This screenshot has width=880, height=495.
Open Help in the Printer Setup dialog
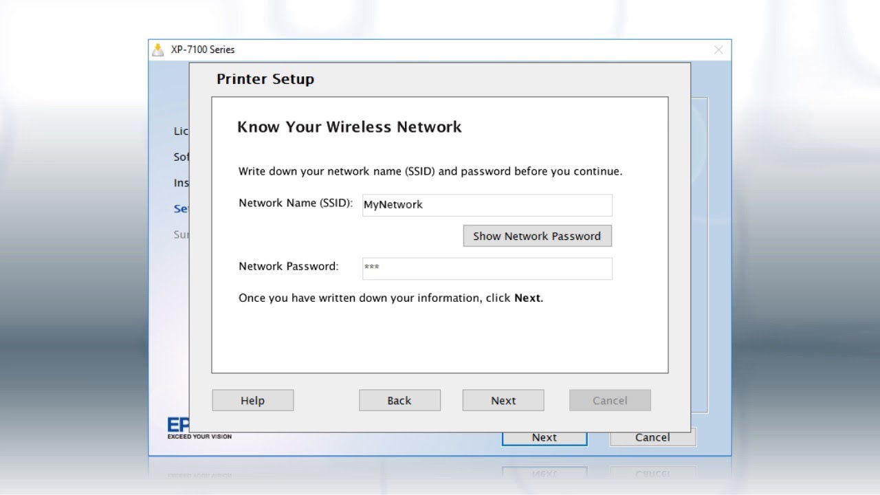point(252,400)
